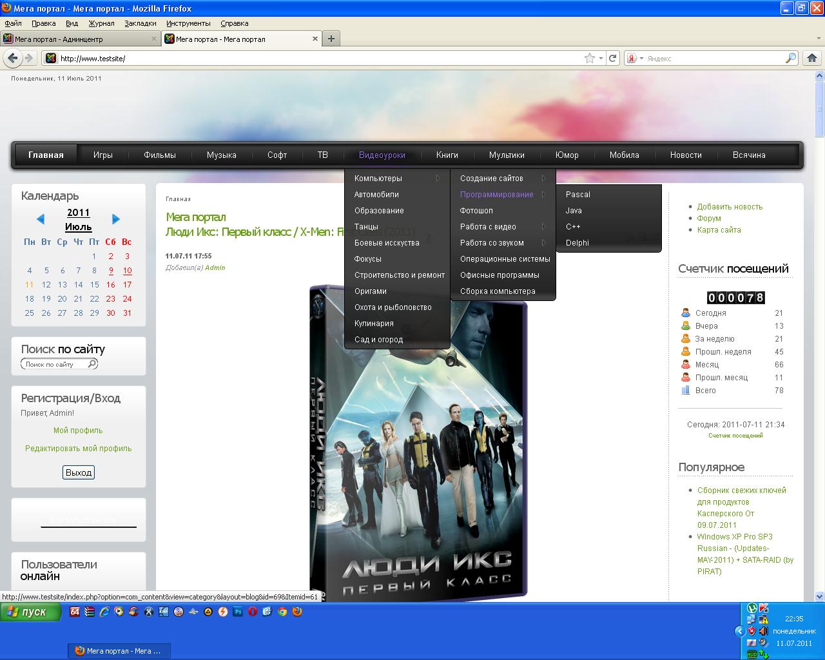Click the Поиск по сайту input field
Viewport: 825px width, 660px height.
55,364
